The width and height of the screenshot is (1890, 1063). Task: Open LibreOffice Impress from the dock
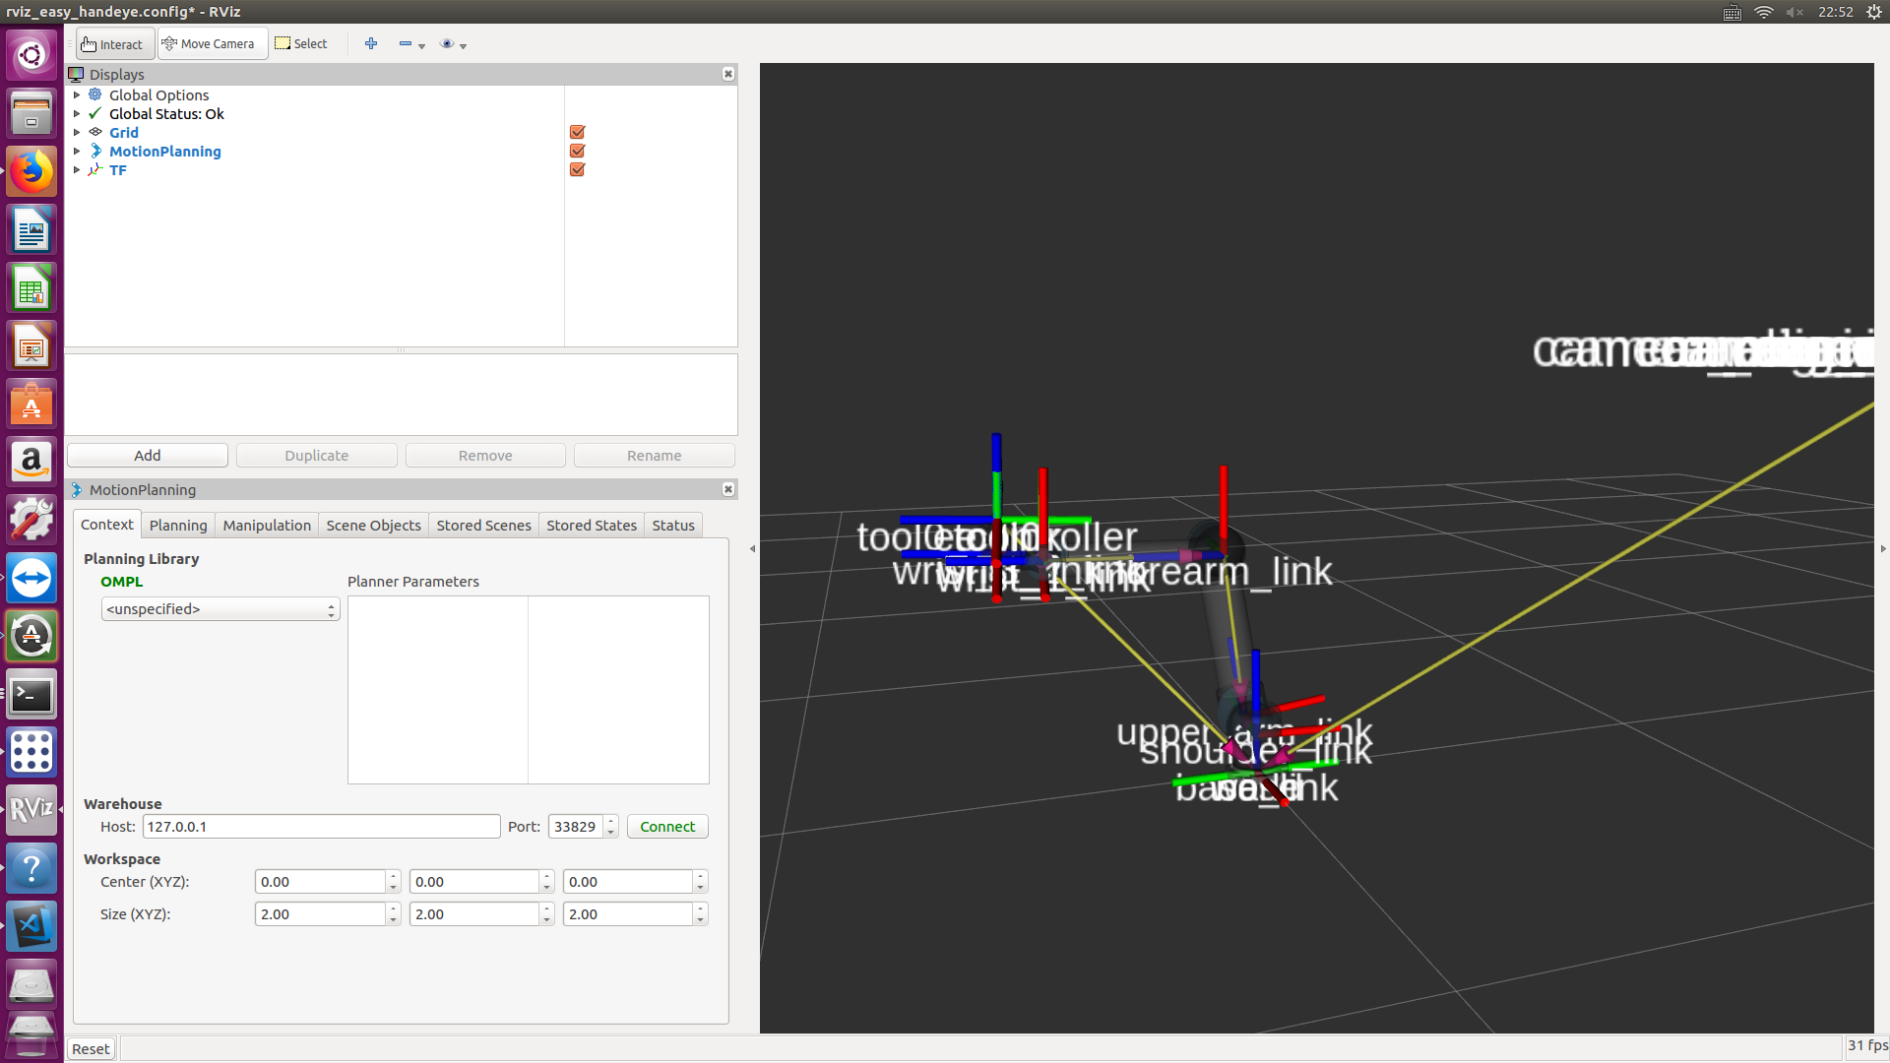[31, 346]
